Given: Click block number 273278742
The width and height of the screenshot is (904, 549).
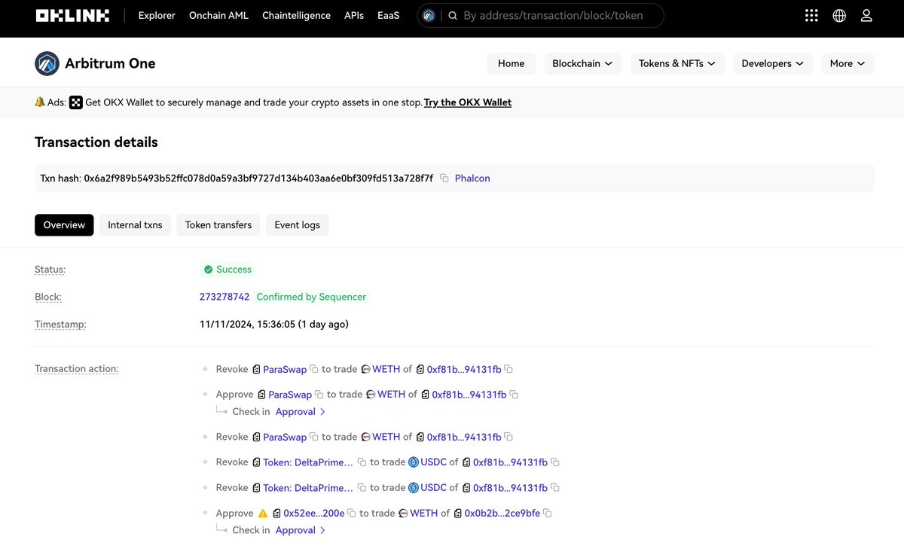Looking at the screenshot, I should pyautogui.click(x=224, y=296).
